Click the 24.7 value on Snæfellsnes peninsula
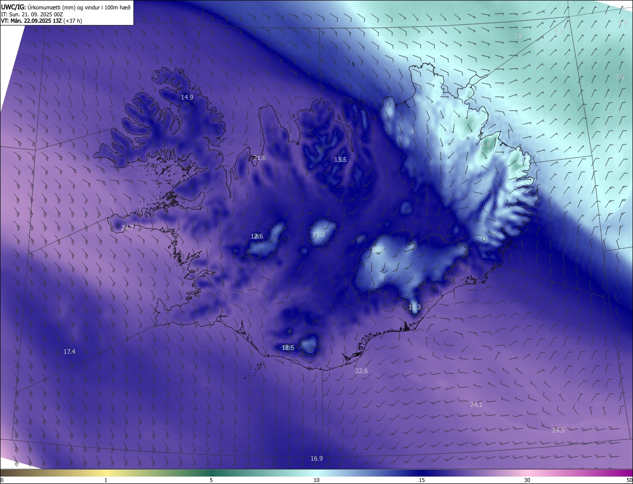Viewport: 633px width, 484px height. click(127, 228)
